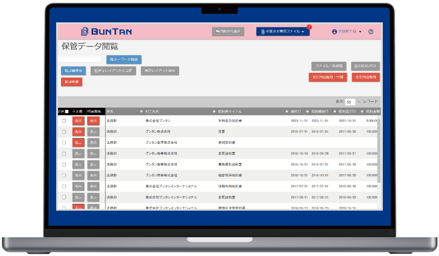Open the お客さま専用ファイル dropdown

click(x=283, y=32)
